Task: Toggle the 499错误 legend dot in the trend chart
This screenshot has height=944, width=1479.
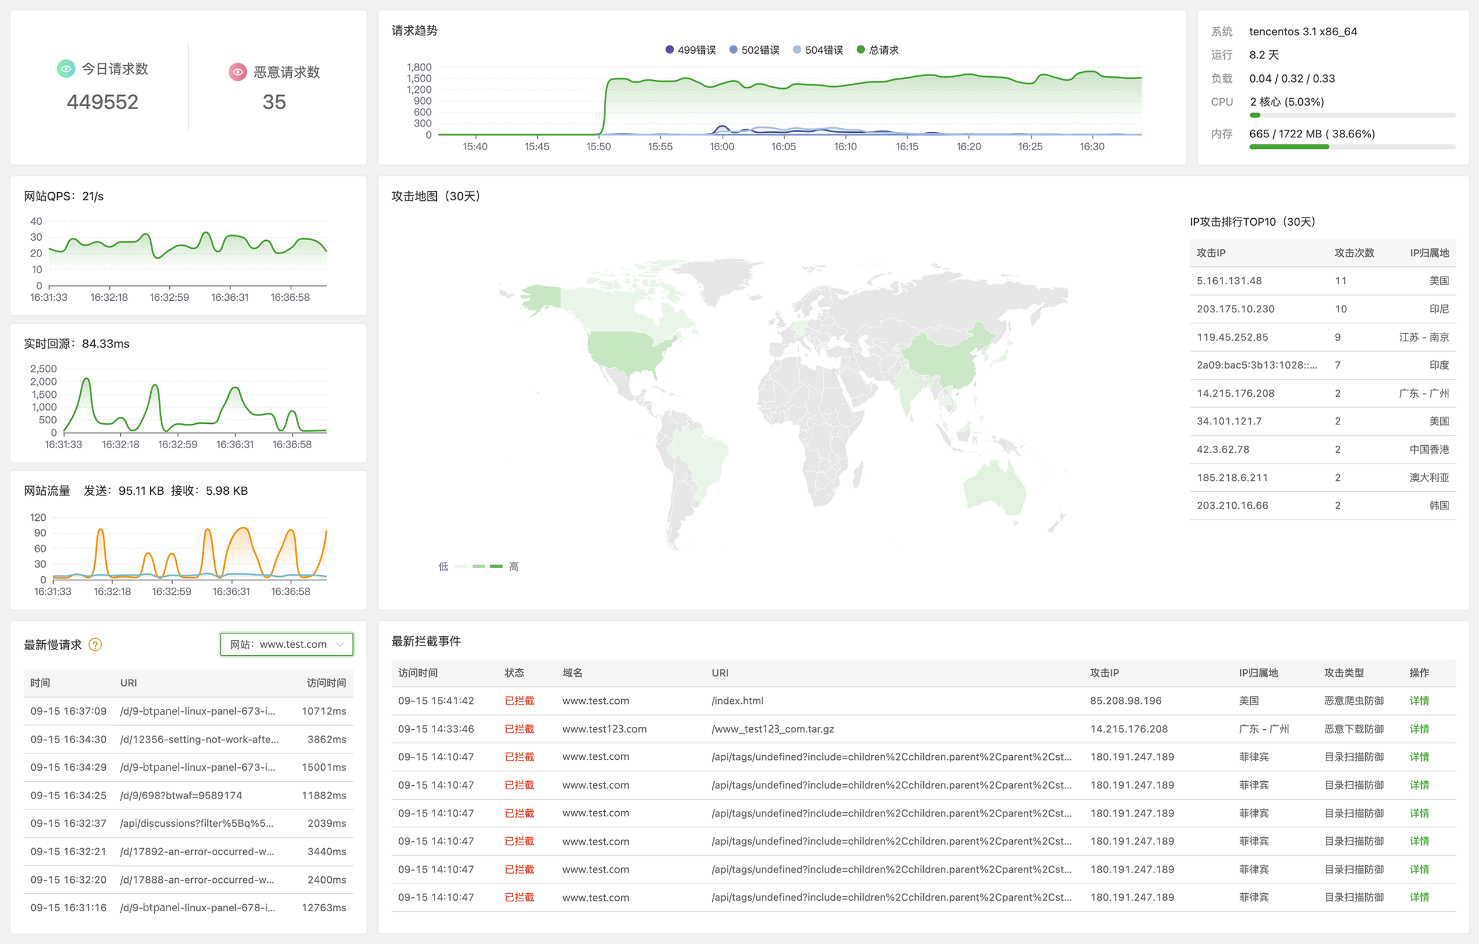Action: 670,50
